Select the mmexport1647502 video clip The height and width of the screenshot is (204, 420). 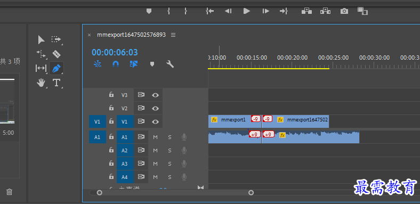coord(295,121)
